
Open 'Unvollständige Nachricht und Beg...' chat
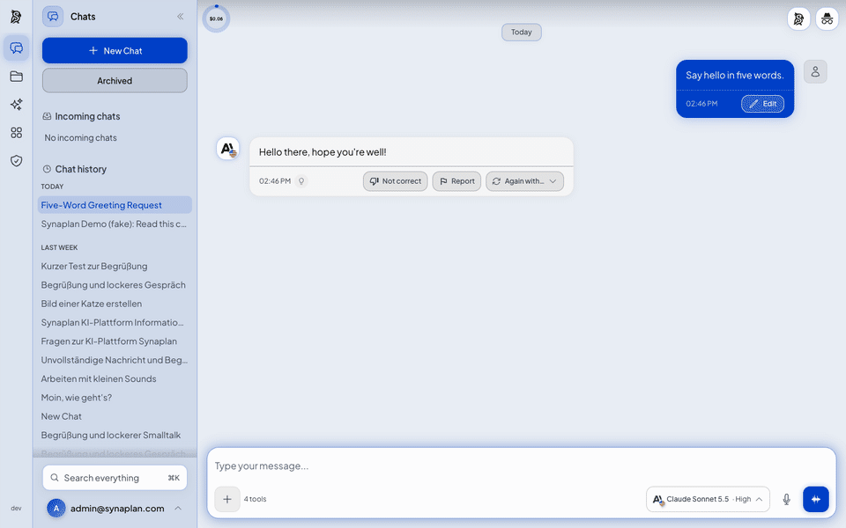point(115,360)
